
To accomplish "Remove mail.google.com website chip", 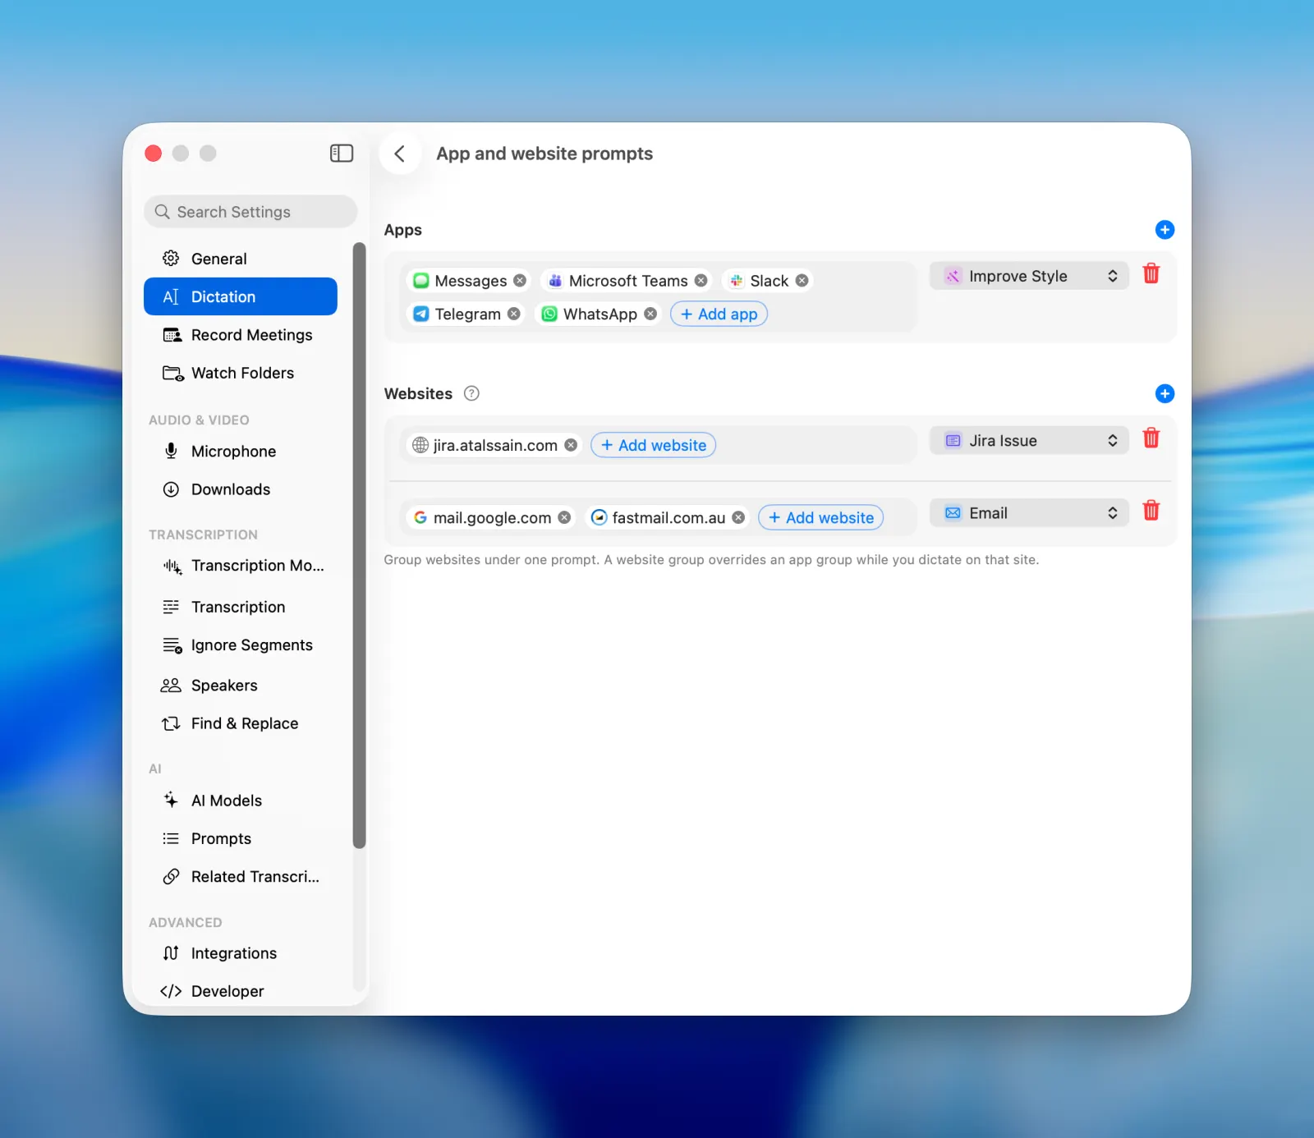I will [x=564, y=517].
